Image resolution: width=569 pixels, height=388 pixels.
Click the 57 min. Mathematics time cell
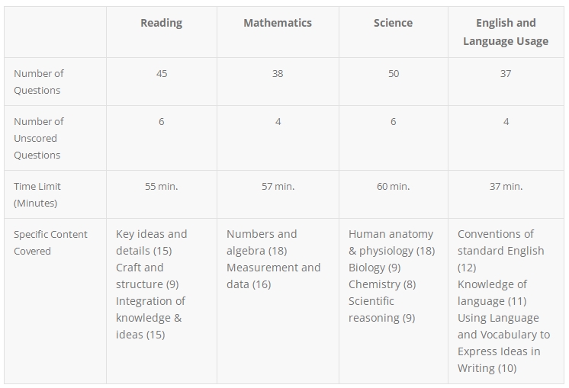pyautogui.click(x=278, y=187)
